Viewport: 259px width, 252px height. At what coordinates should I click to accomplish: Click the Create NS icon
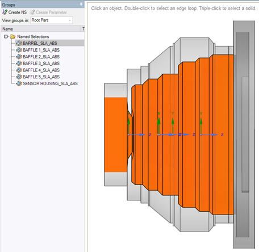point(5,12)
